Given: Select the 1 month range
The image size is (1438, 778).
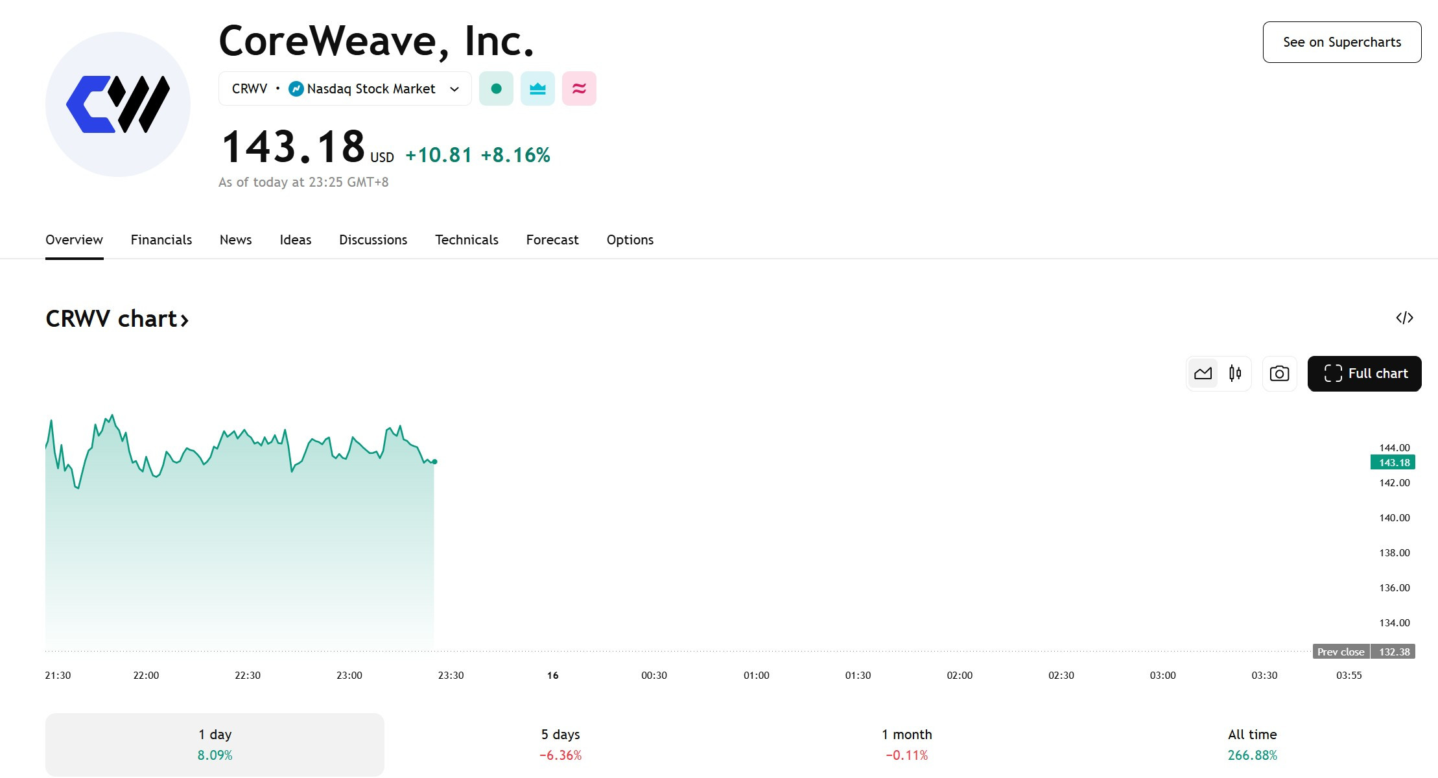Looking at the screenshot, I should pyautogui.click(x=906, y=744).
